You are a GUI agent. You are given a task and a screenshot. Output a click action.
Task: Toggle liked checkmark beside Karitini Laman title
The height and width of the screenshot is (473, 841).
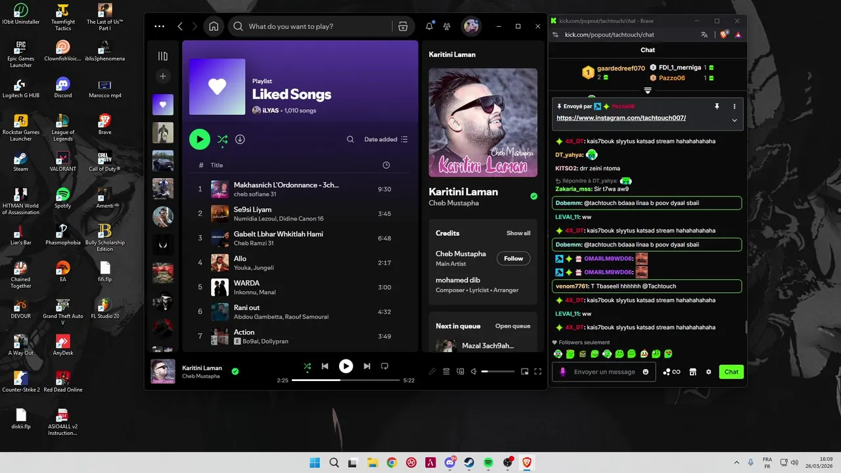[x=534, y=196]
